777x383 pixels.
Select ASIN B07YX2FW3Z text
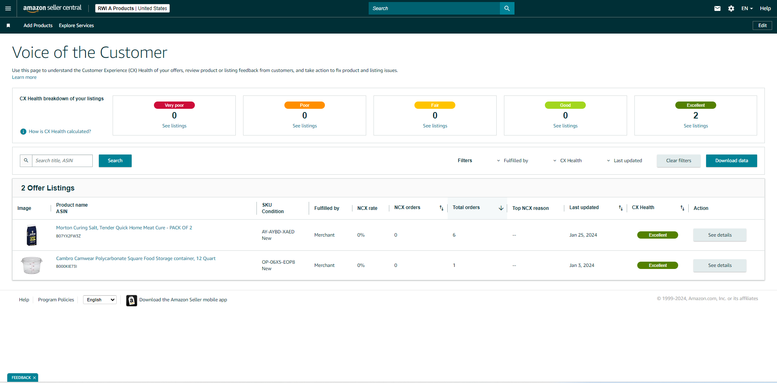tap(68, 236)
